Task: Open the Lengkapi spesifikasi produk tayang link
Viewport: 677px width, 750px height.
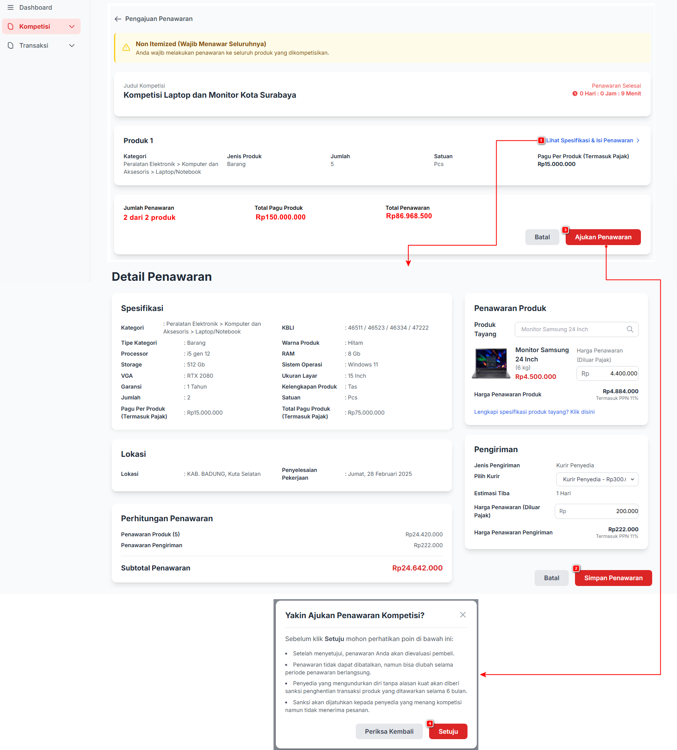Action: (534, 412)
